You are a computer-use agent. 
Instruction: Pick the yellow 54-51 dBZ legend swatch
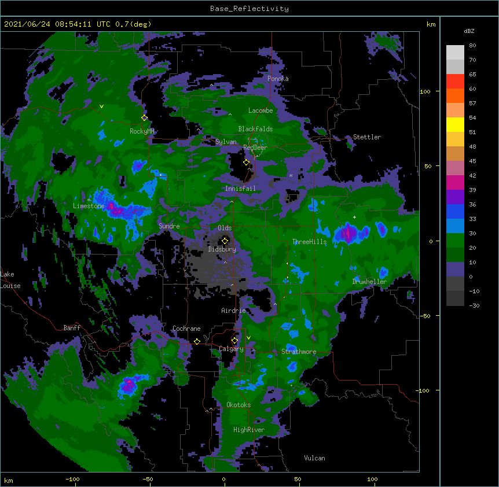pos(455,124)
